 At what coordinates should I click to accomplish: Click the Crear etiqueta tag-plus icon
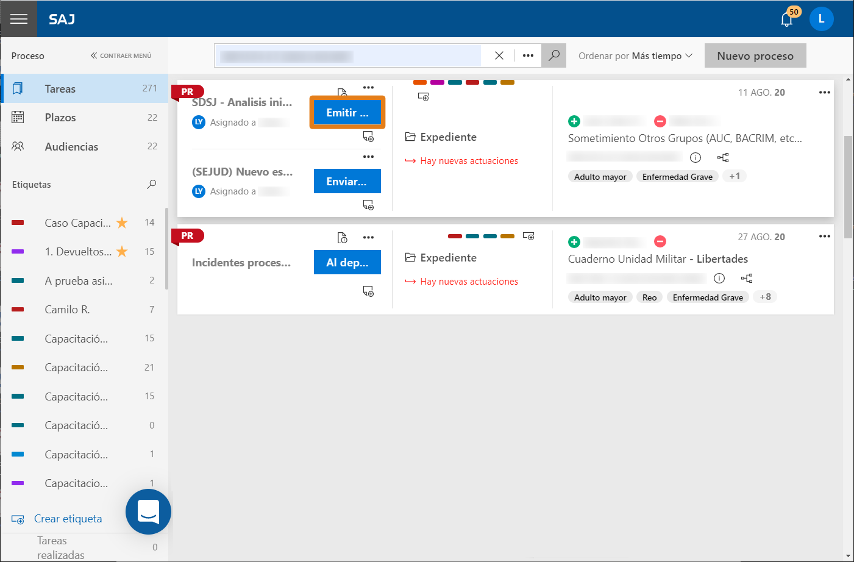pos(18,519)
